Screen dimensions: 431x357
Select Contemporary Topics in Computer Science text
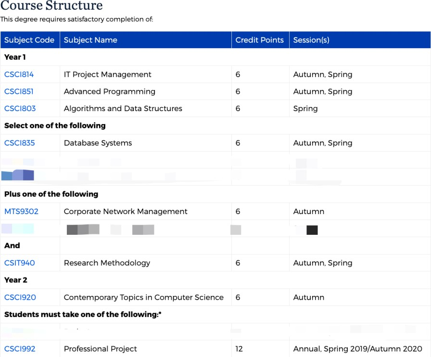click(143, 297)
